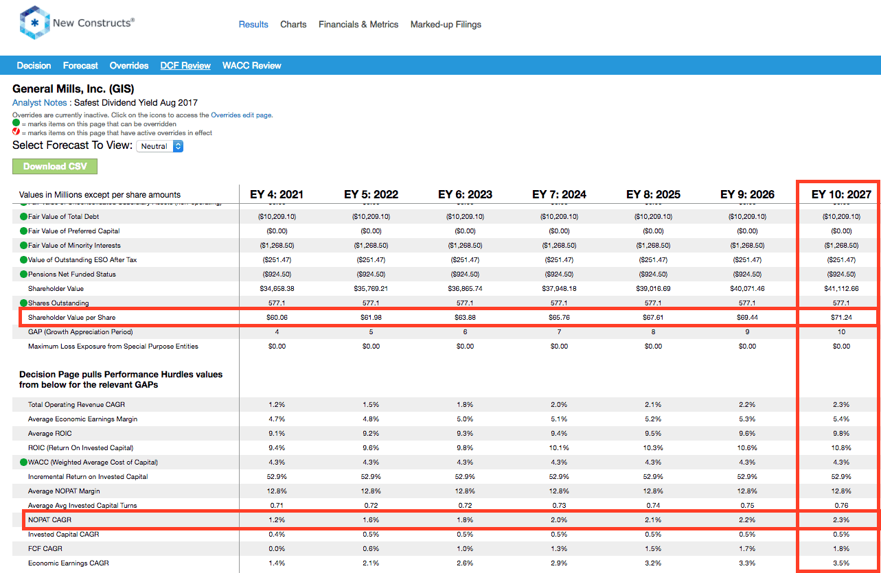Screen dimensions: 881x573
Task: Click the EY 10: 2027 column header
Action: click(841, 194)
